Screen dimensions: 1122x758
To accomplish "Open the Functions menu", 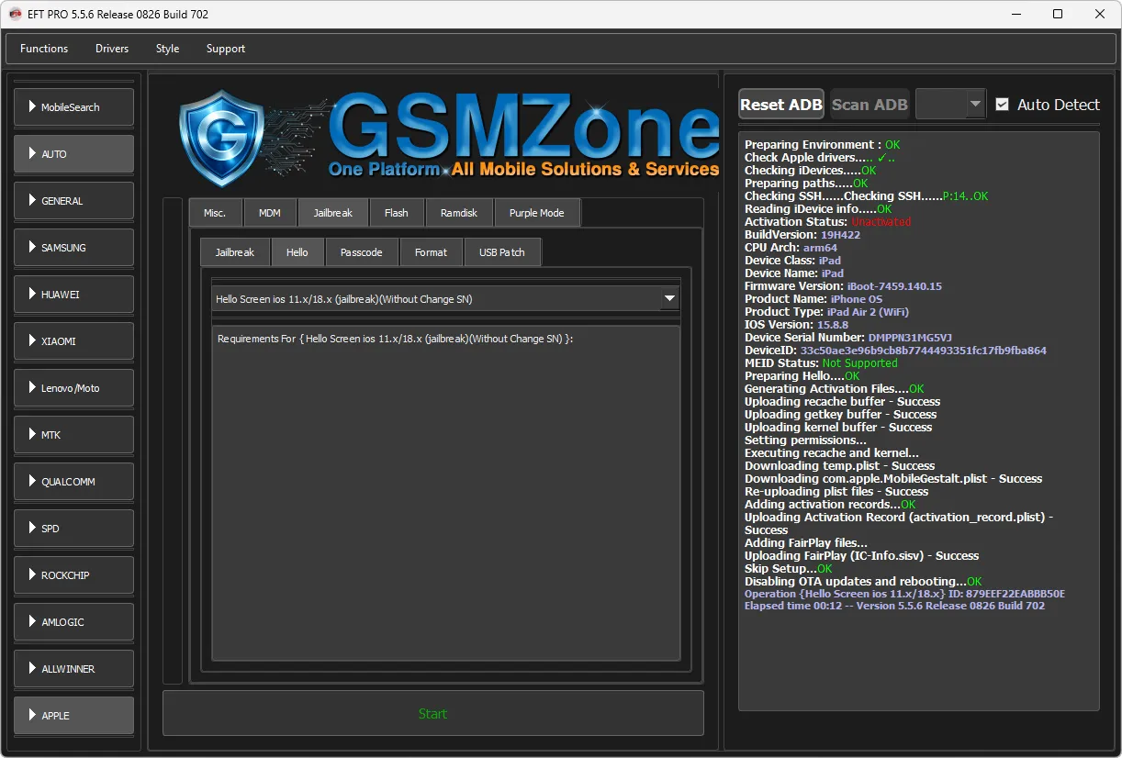I will 44,49.
